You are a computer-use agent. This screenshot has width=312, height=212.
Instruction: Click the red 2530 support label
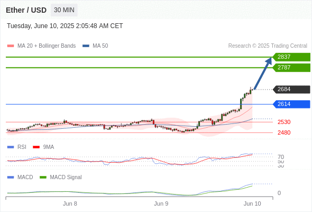coord(284,122)
